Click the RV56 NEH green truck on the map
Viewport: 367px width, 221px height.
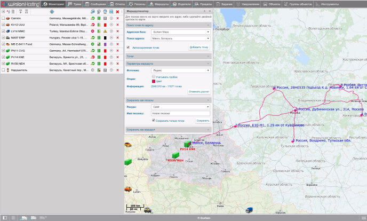click(x=175, y=155)
